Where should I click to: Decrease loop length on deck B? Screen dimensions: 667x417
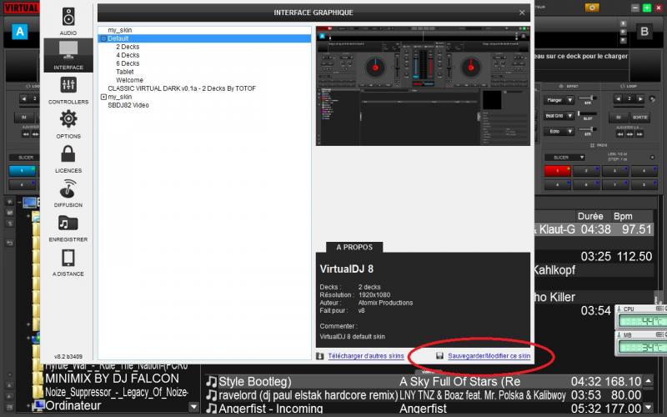click(x=618, y=99)
